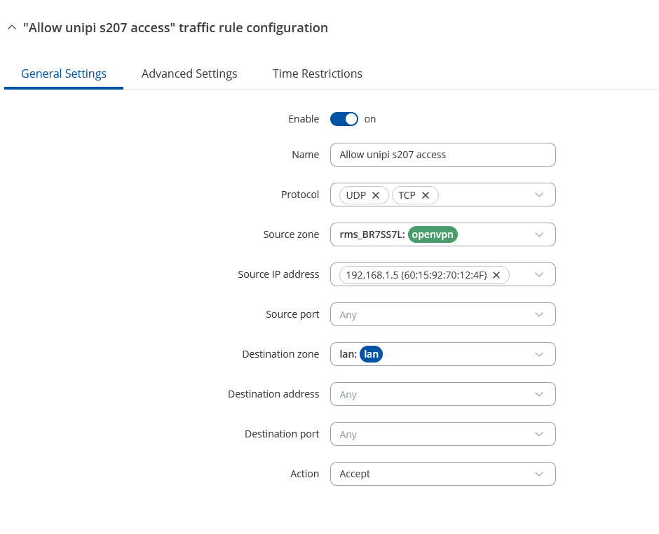Click into the Name text field
Image resolution: width=659 pixels, height=534 pixels.
[x=442, y=155]
